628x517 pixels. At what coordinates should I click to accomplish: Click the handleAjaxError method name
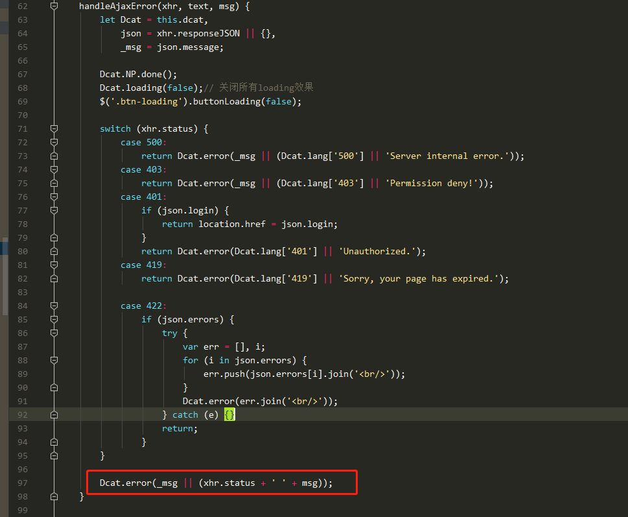pyautogui.click(x=118, y=6)
